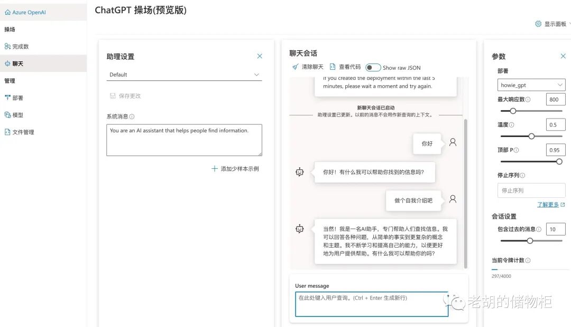This screenshot has height=327, width=571.
Task: Click into the system message text box
Action: tap(185, 140)
